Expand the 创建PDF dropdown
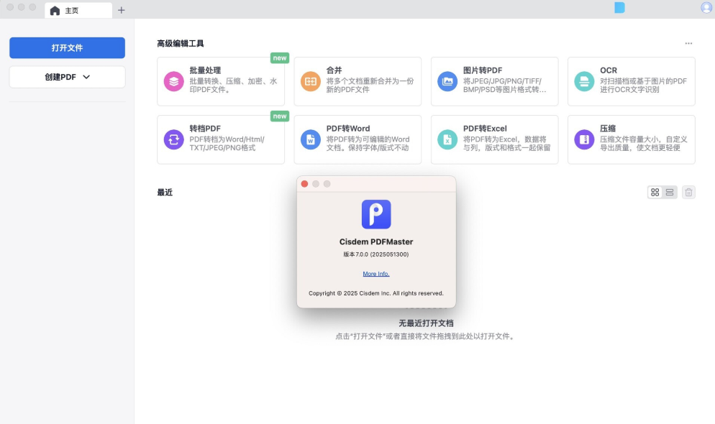 pos(67,77)
